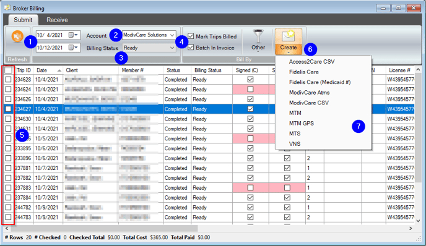Image resolution: width=426 pixels, height=246 pixels.
Task: Switch to the Receive tab
Action: click(x=57, y=20)
